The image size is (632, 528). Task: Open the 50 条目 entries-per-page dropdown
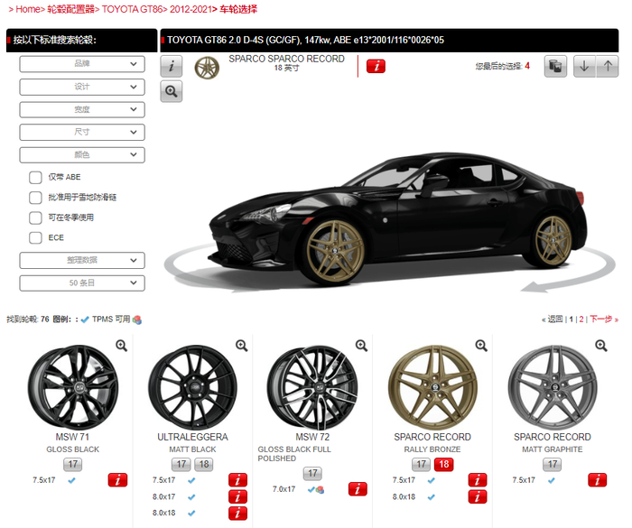(82, 283)
